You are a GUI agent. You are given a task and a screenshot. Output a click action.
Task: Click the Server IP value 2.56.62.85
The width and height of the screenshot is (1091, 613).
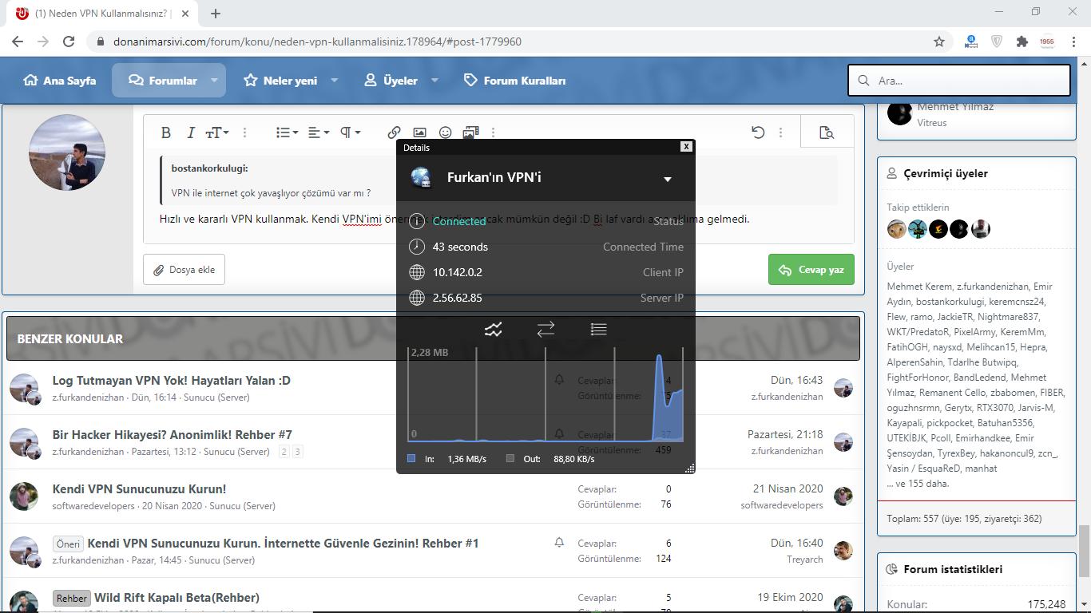[458, 298]
